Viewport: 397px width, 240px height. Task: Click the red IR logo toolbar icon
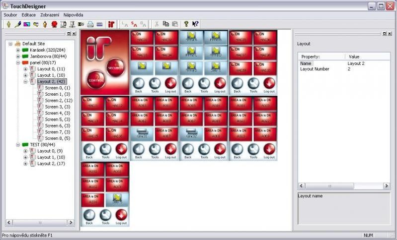[111, 24]
